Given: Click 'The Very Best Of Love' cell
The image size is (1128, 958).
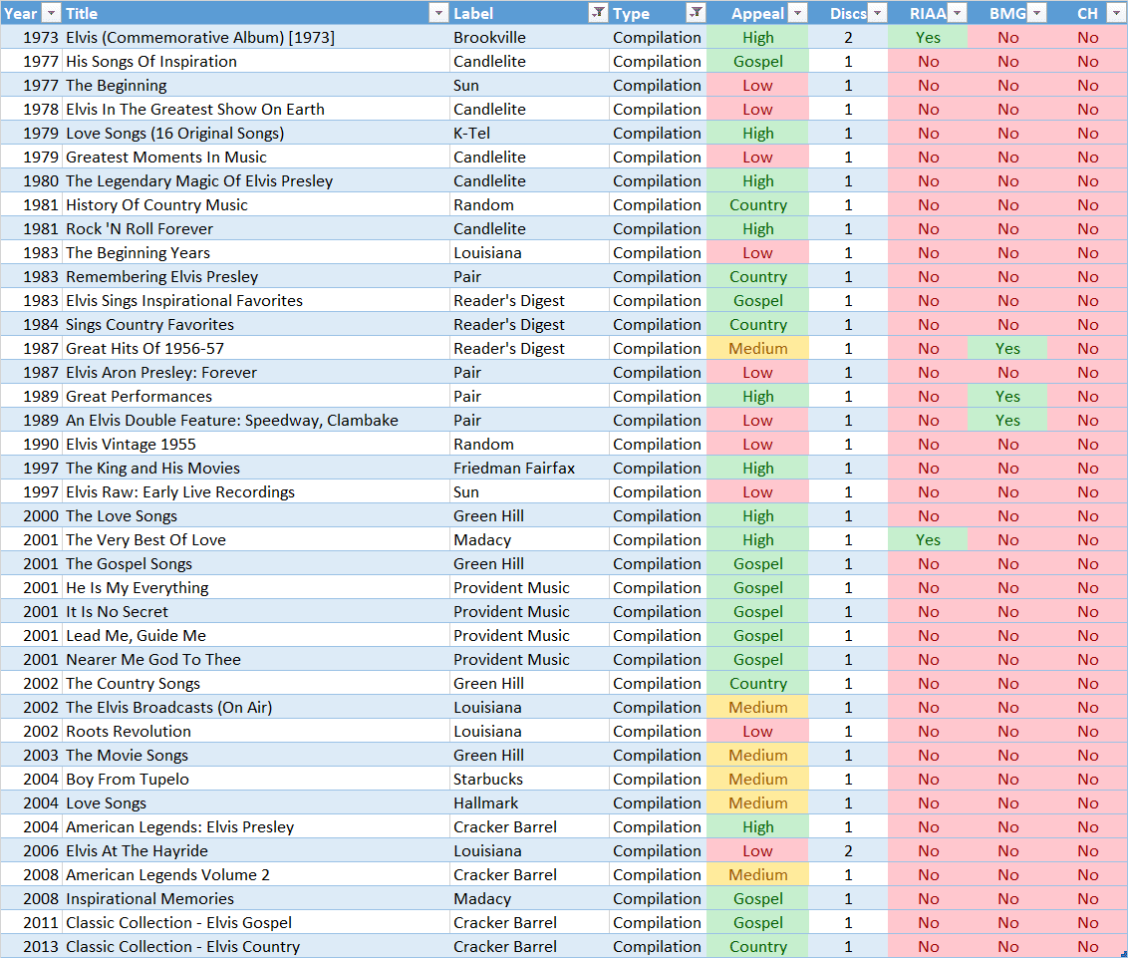Looking at the screenshot, I should 255,540.
